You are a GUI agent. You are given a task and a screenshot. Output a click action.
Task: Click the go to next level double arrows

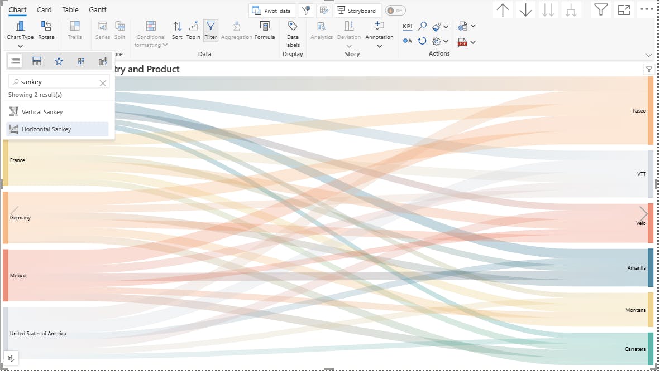click(x=548, y=9)
